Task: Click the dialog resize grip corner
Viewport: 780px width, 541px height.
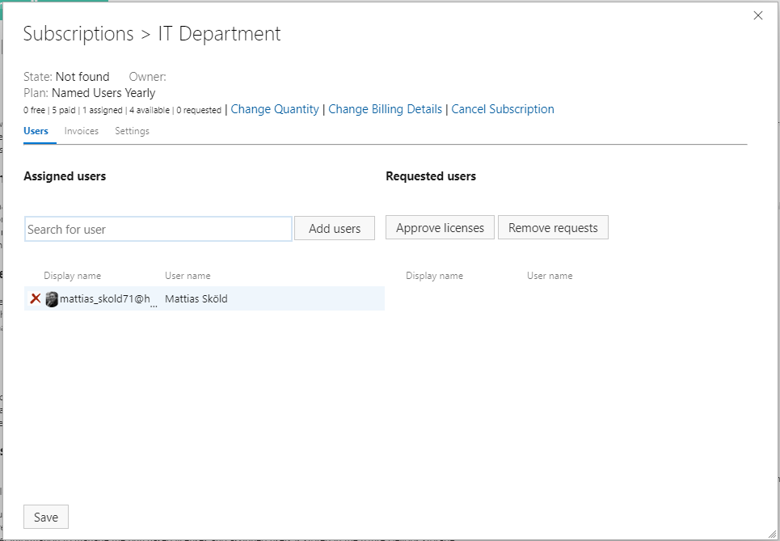Action: [772, 534]
